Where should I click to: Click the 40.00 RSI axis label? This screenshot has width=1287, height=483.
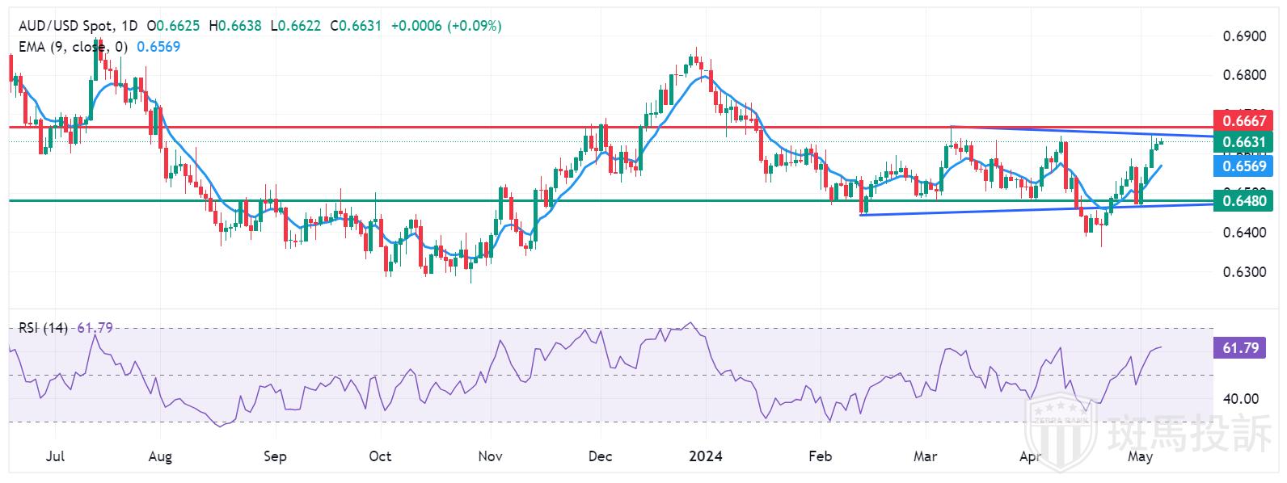(x=1240, y=398)
